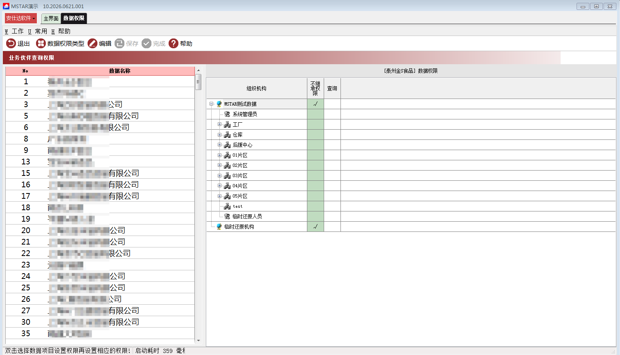Open the 工作 menu

tap(14, 31)
